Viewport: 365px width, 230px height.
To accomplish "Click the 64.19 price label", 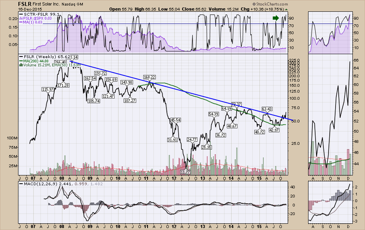I will (x=226, y=108).
